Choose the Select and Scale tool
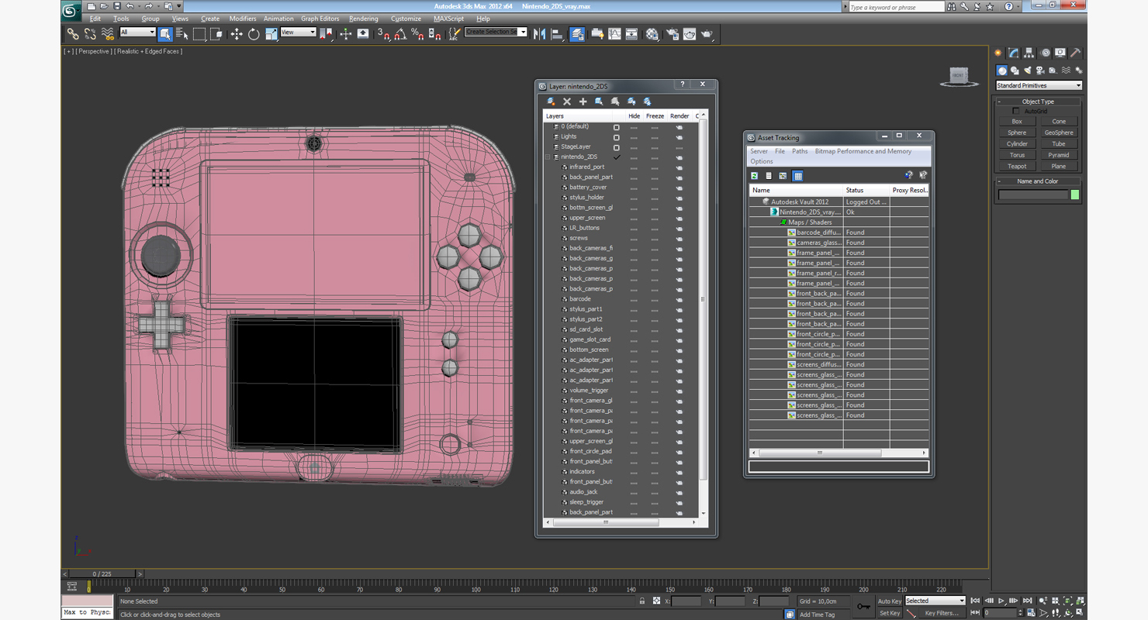 271,34
